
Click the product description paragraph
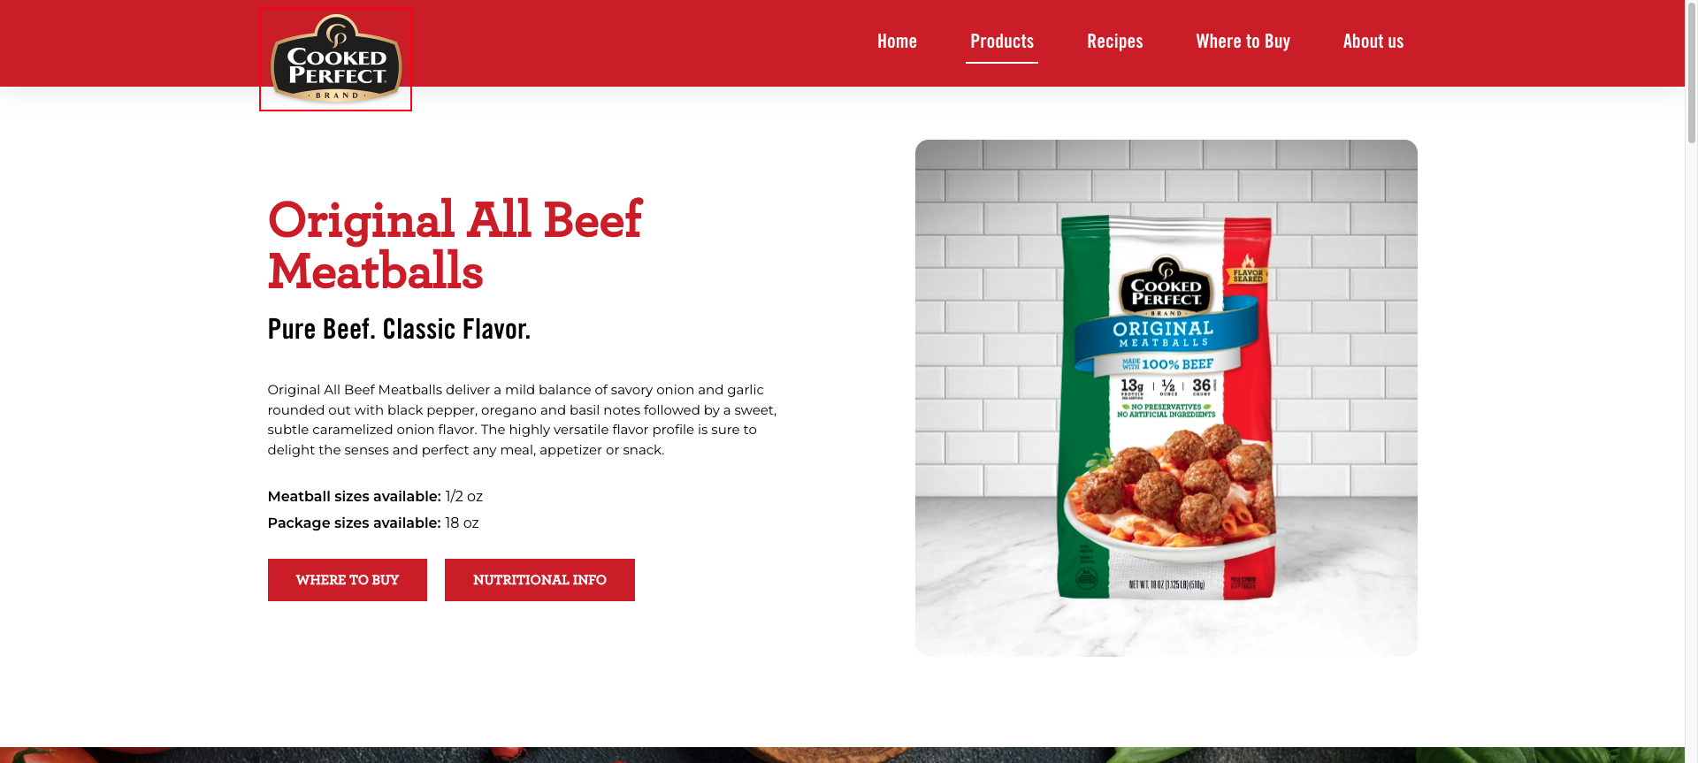523,420
